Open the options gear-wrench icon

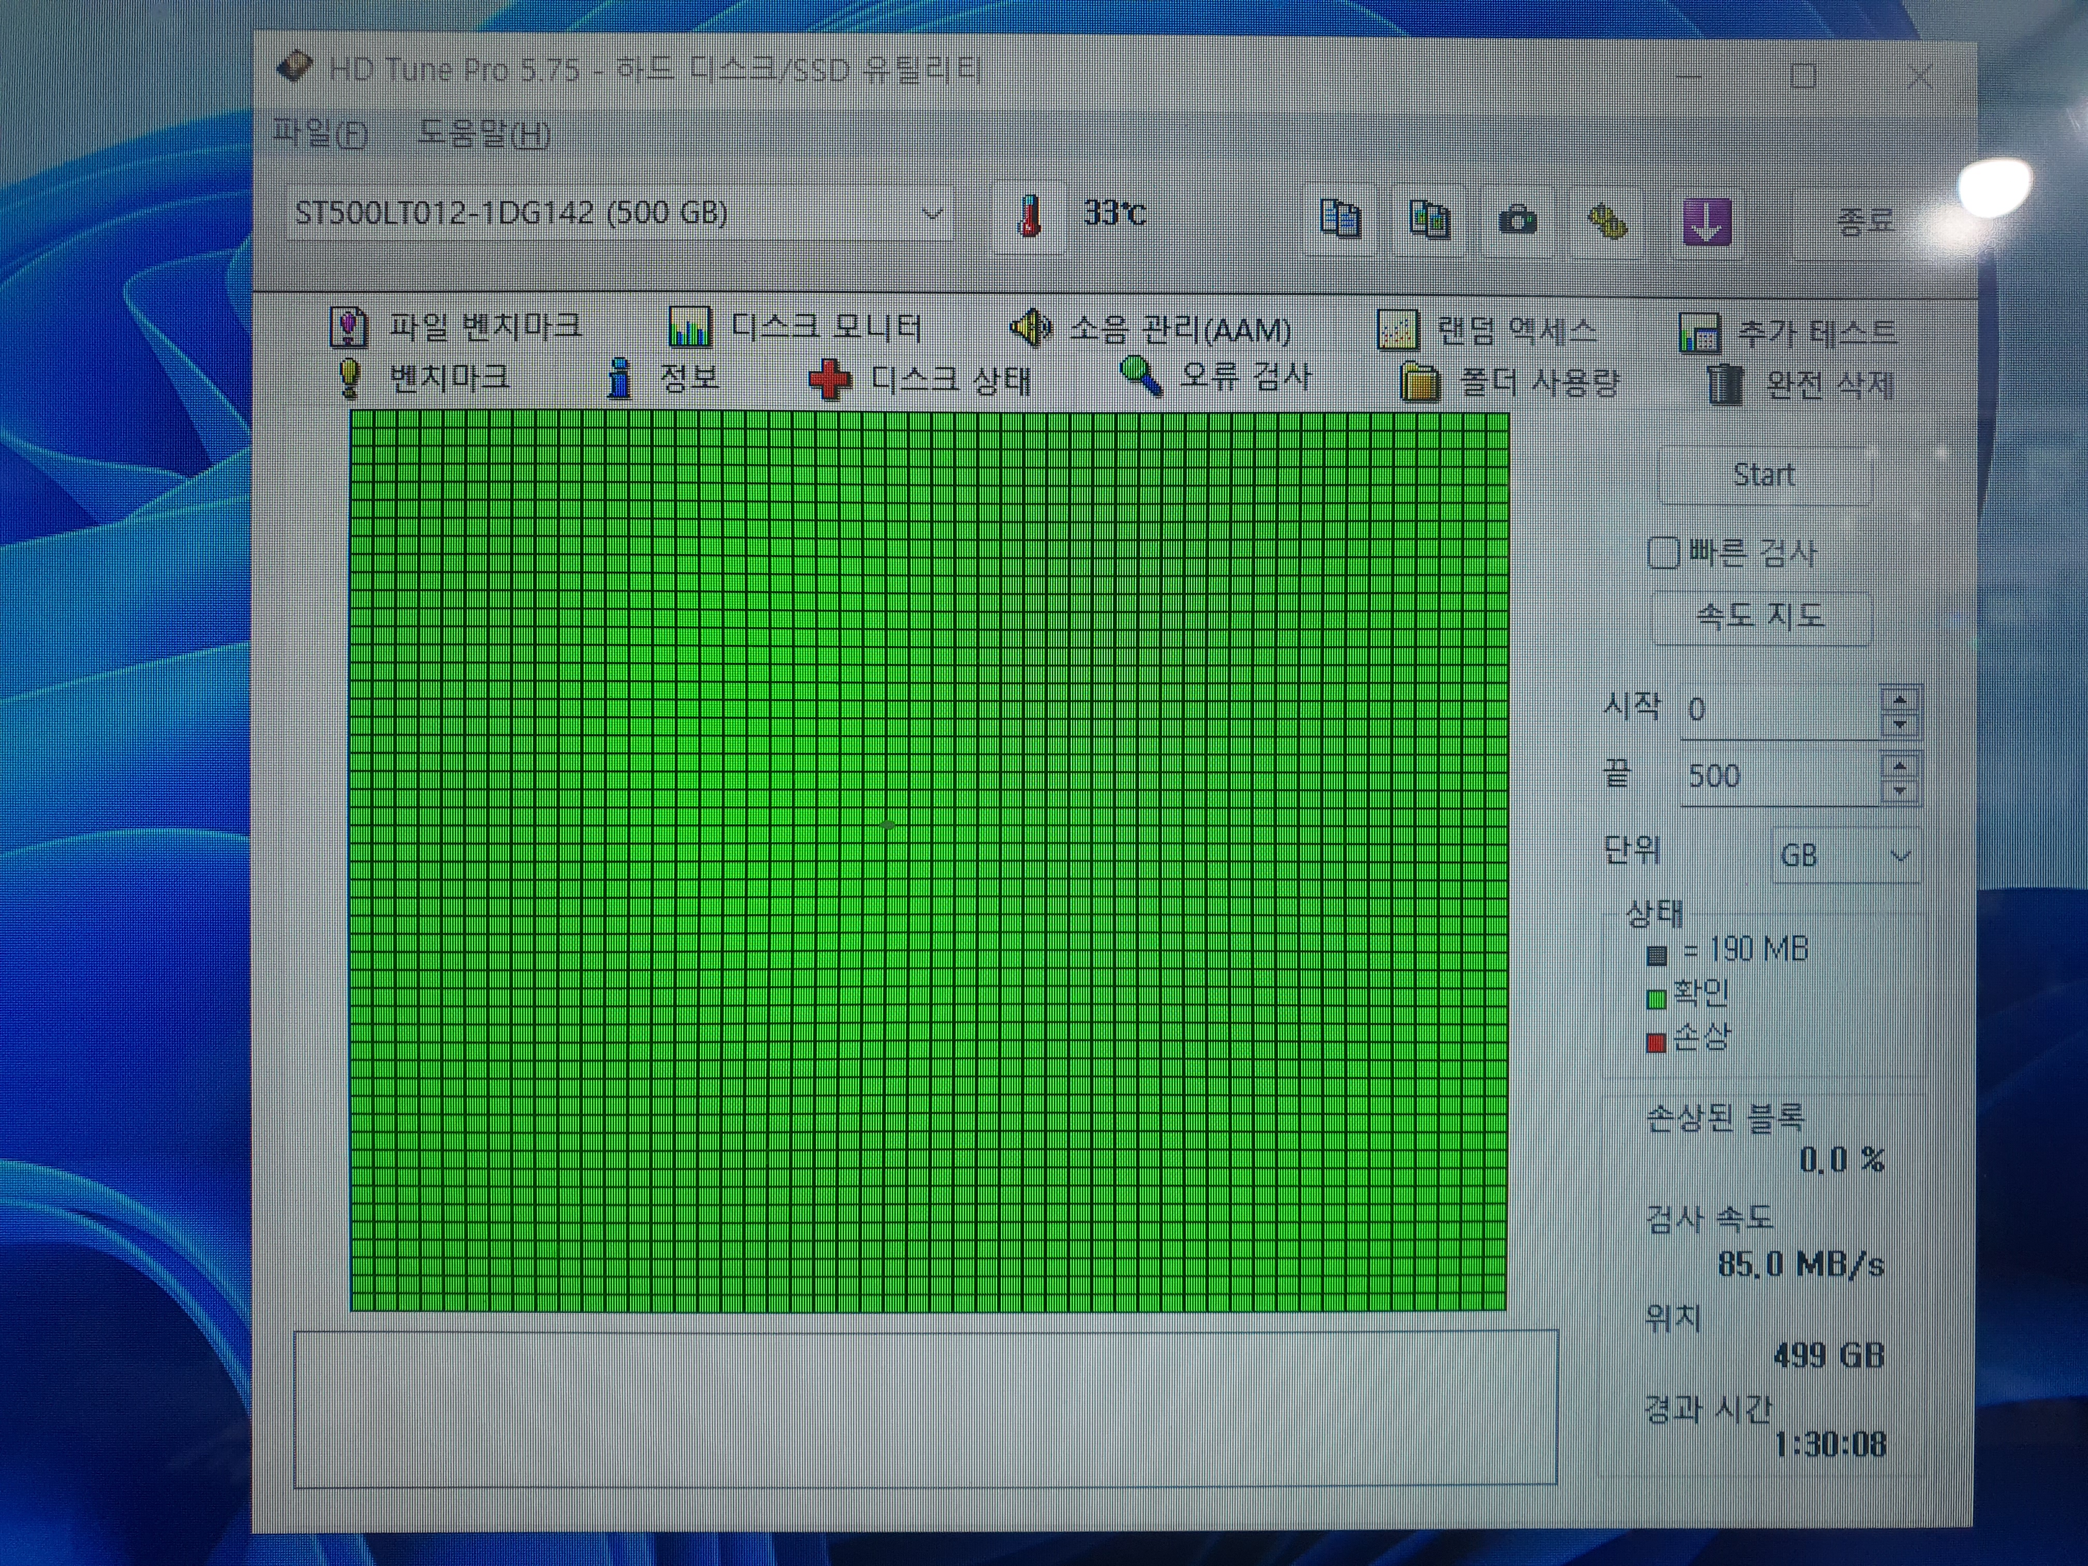tap(1607, 222)
